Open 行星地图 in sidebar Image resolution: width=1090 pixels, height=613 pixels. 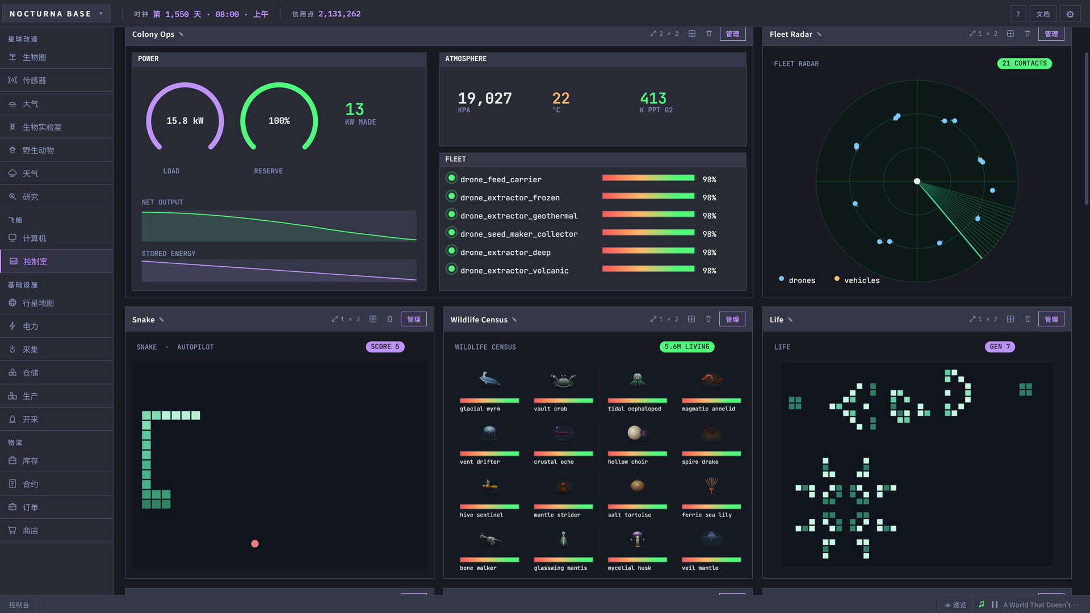56,303
